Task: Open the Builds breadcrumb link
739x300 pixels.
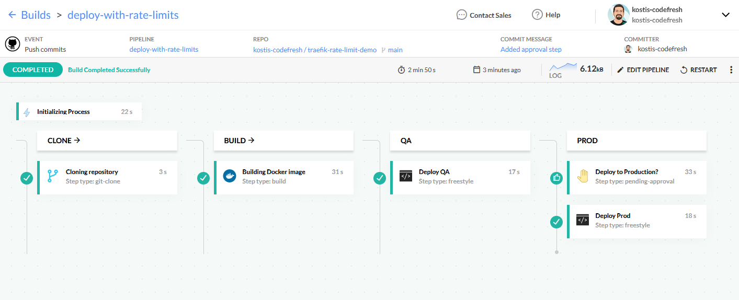Action: pyautogui.click(x=36, y=15)
